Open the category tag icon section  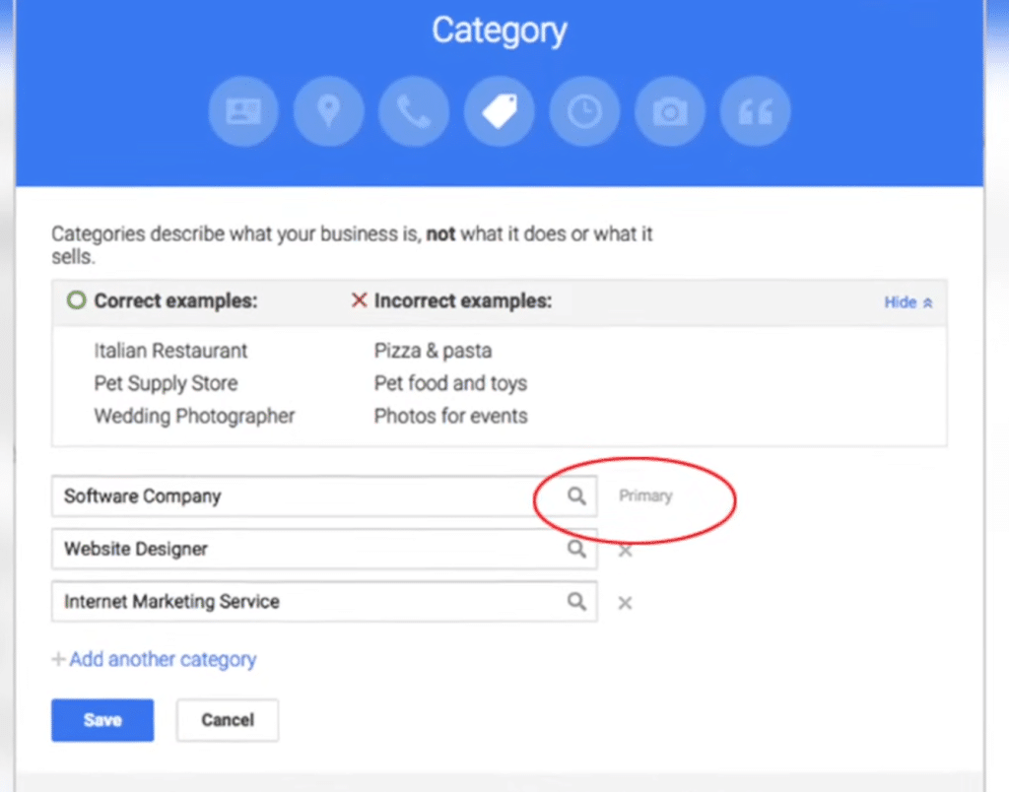(500, 110)
